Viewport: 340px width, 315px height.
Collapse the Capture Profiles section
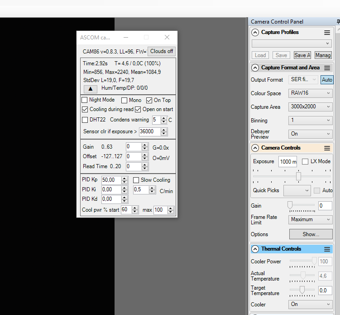click(255, 32)
